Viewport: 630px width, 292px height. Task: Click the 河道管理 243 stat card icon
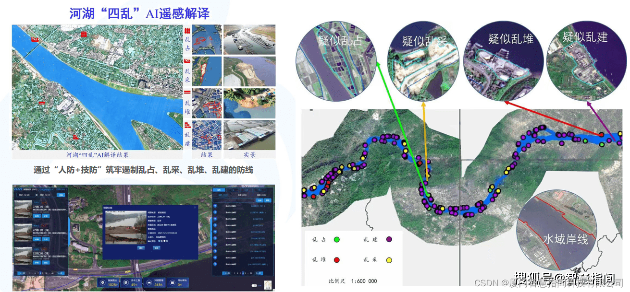[149, 282]
